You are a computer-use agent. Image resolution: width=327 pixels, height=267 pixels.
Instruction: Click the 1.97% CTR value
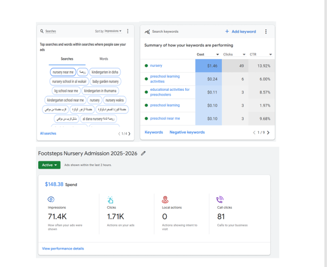point(265,105)
